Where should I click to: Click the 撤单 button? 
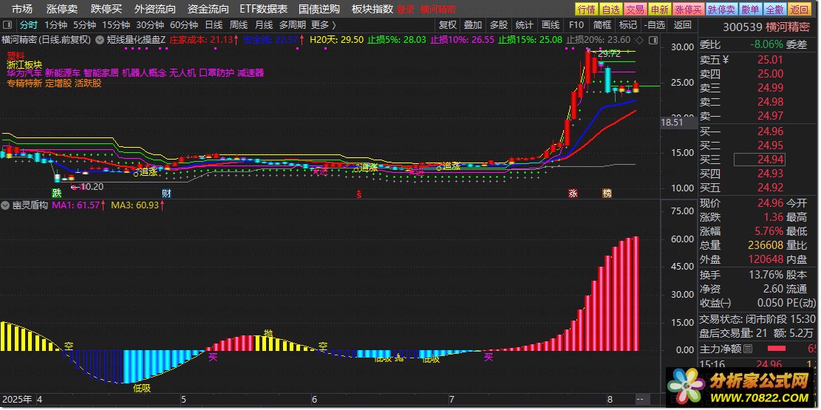[x=750, y=9]
